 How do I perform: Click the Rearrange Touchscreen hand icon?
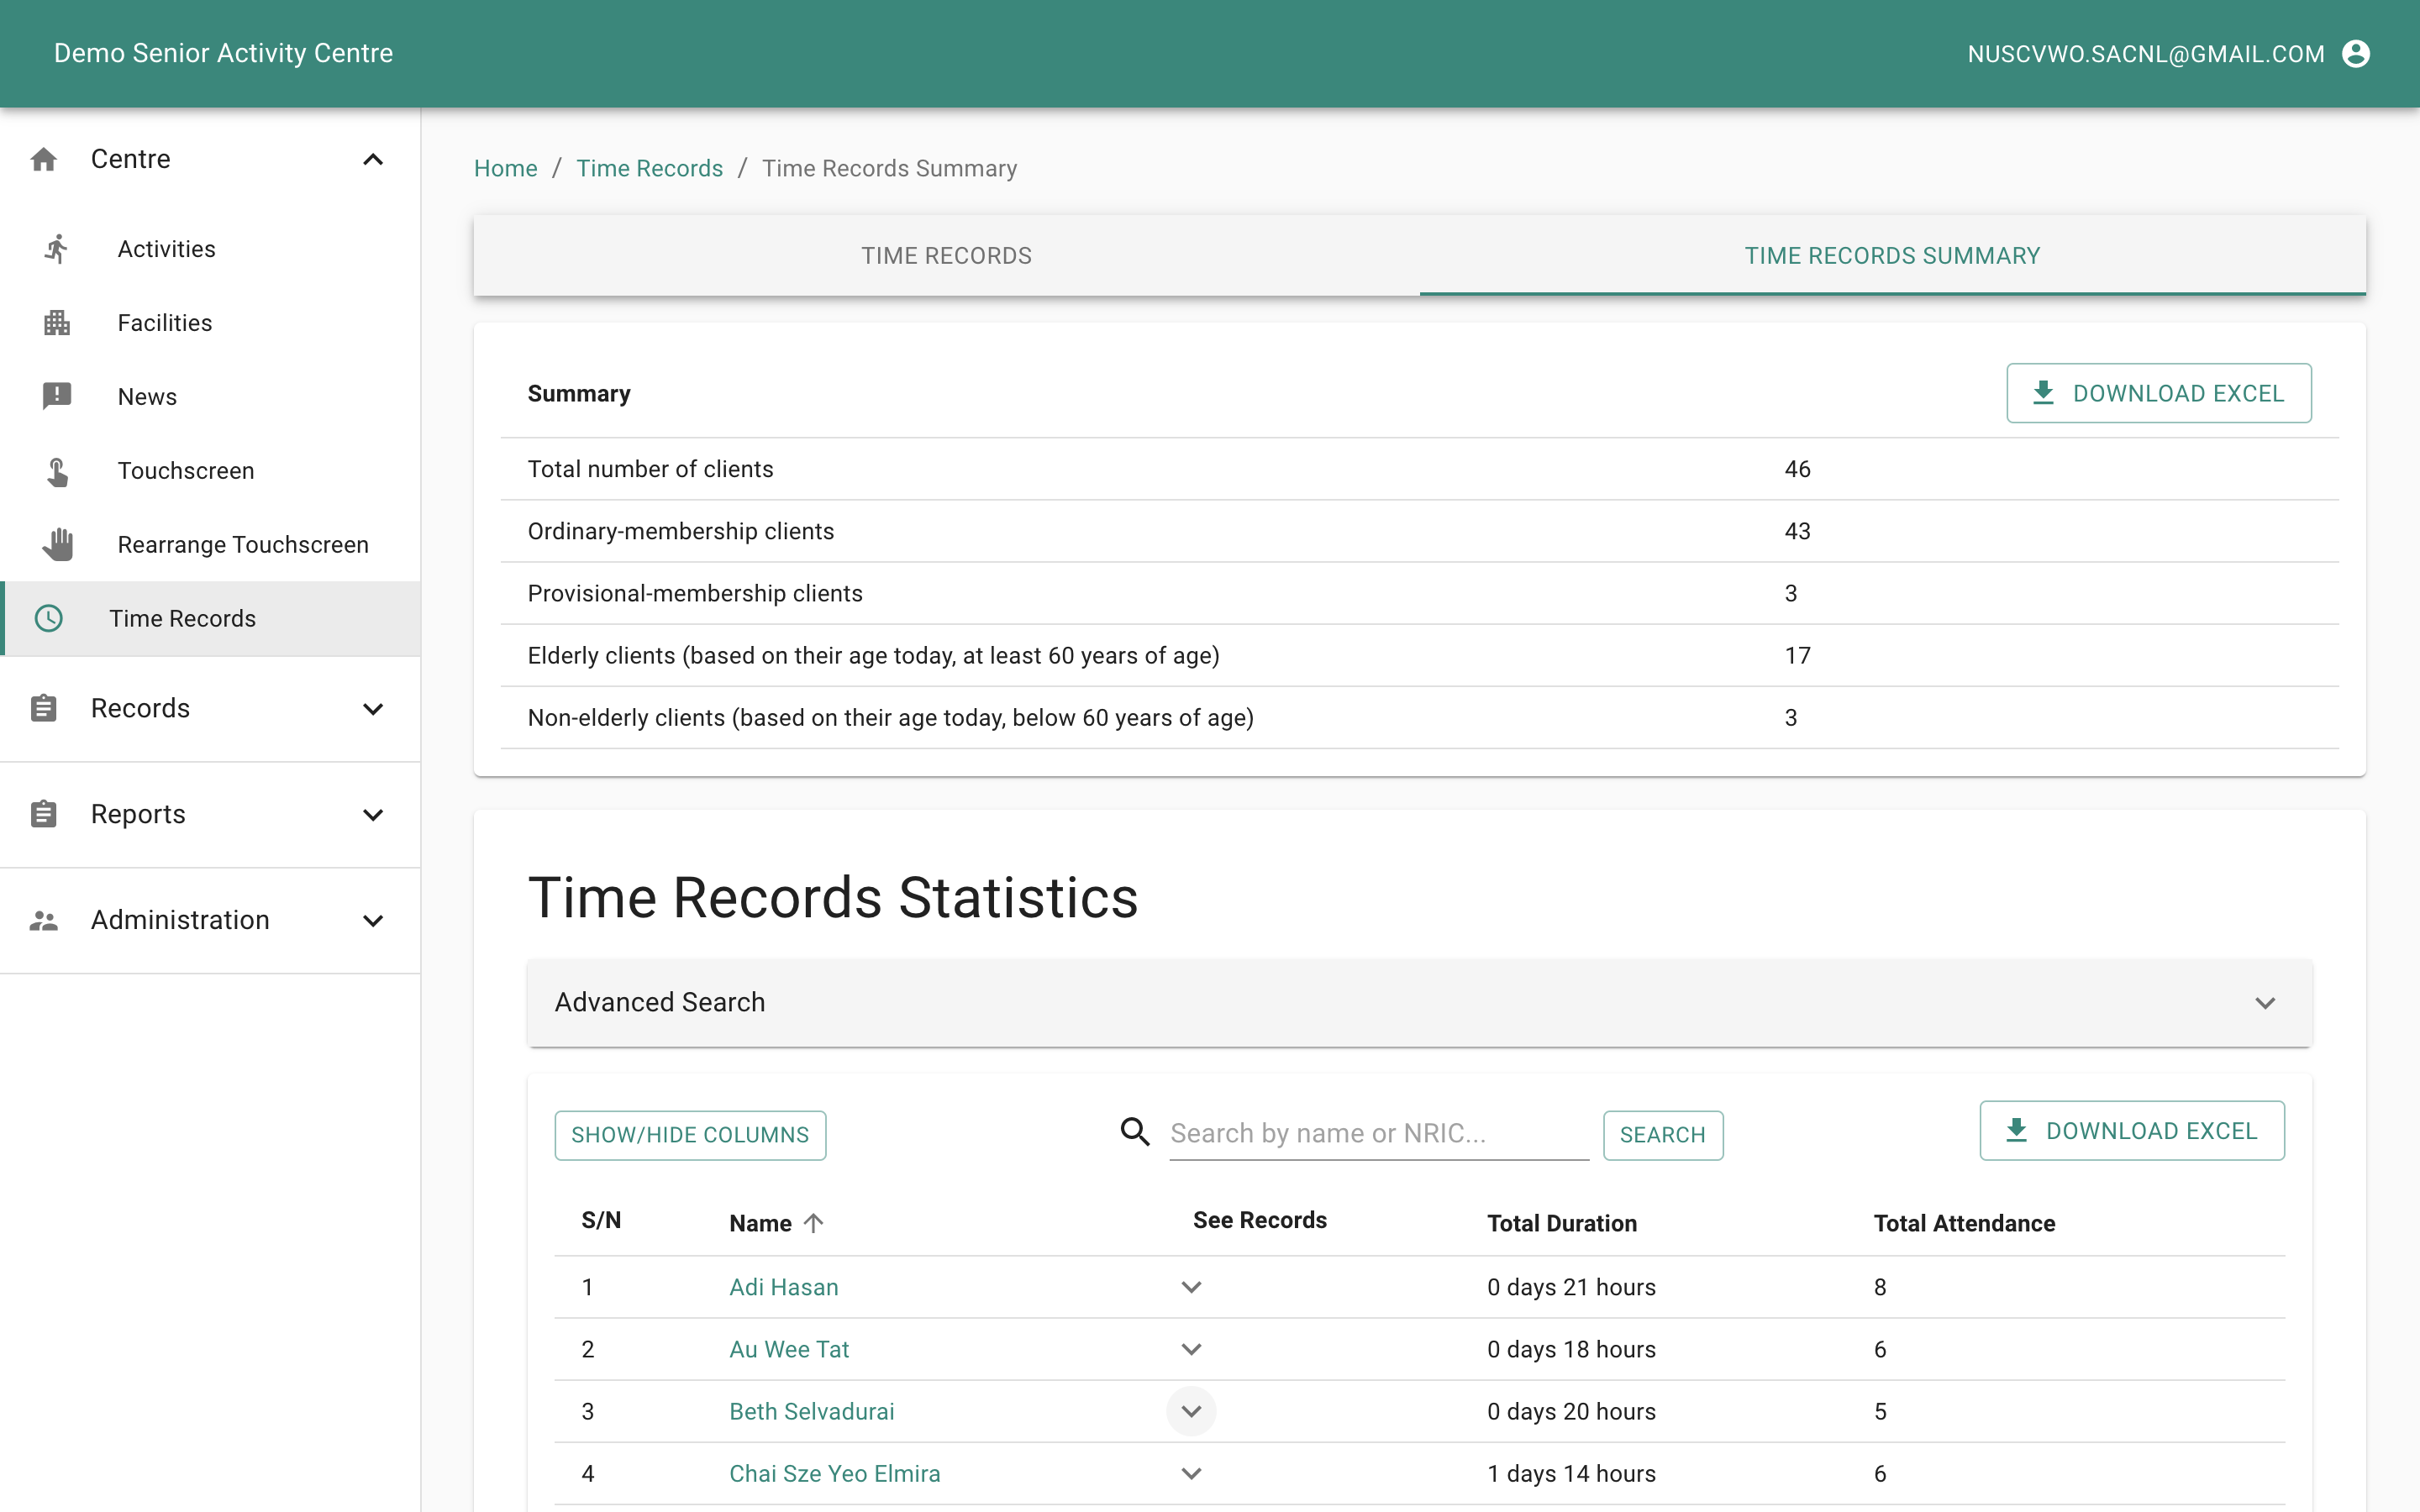57,544
